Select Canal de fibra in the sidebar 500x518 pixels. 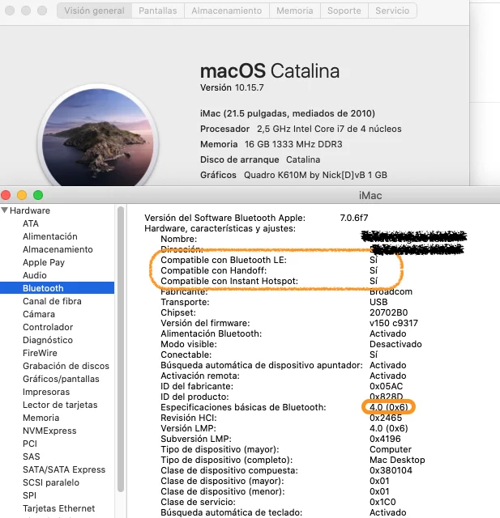[x=52, y=301]
